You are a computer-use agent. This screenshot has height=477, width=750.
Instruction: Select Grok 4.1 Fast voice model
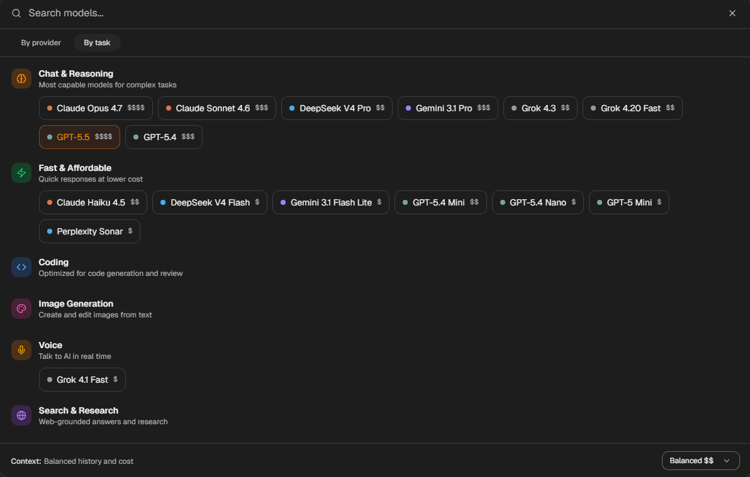(x=82, y=380)
